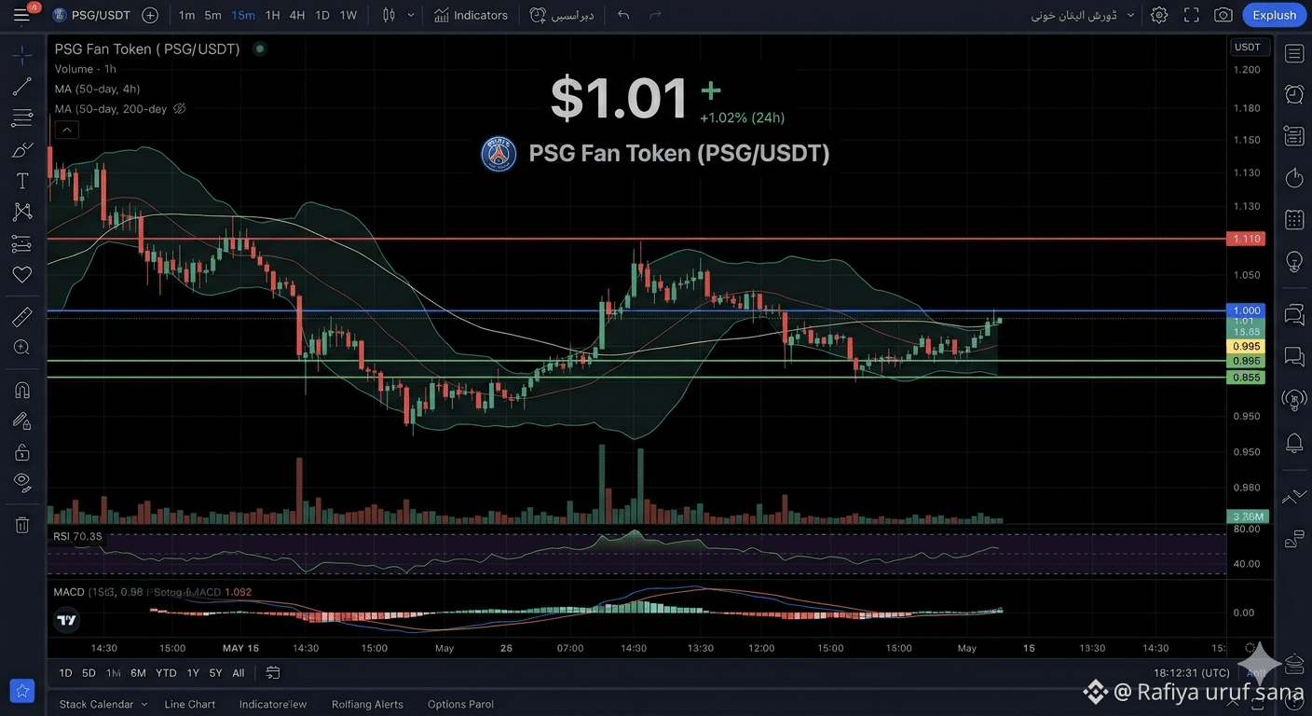Toggle the magnet snap mode
Image resolution: width=1312 pixels, height=716 pixels.
point(22,390)
